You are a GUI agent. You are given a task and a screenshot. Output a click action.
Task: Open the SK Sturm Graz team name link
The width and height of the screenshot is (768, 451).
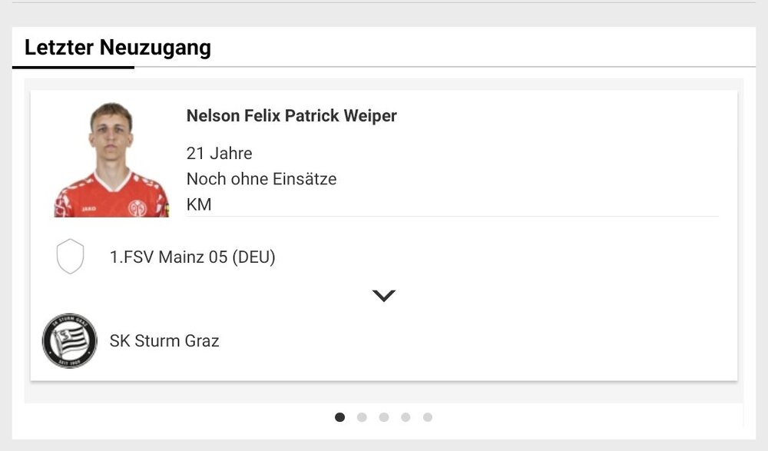click(164, 340)
